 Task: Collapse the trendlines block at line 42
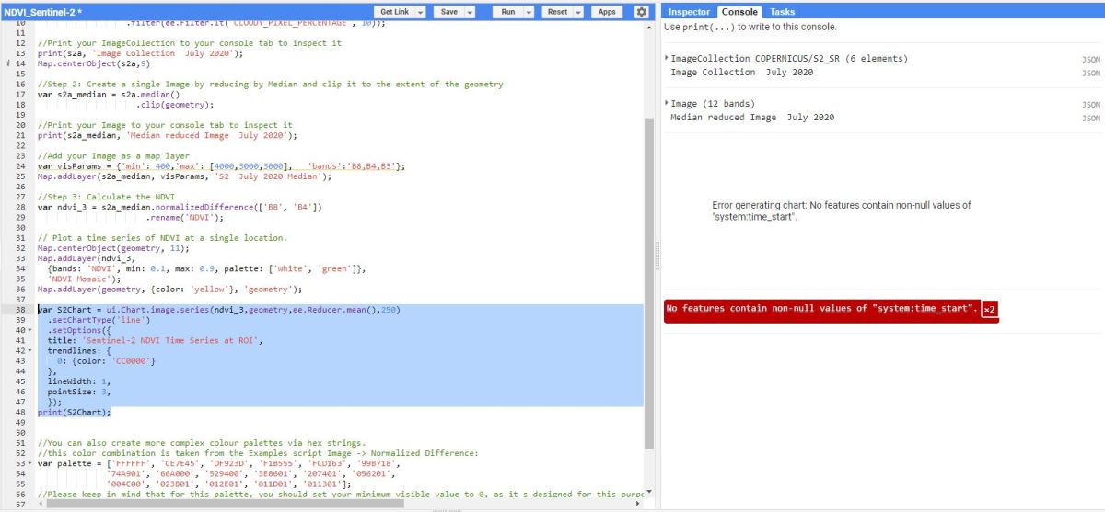click(30, 350)
